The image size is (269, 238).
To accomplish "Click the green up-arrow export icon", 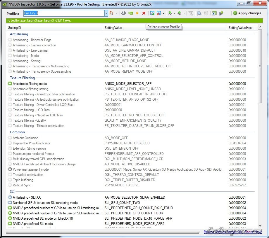I will (x=170, y=13).
